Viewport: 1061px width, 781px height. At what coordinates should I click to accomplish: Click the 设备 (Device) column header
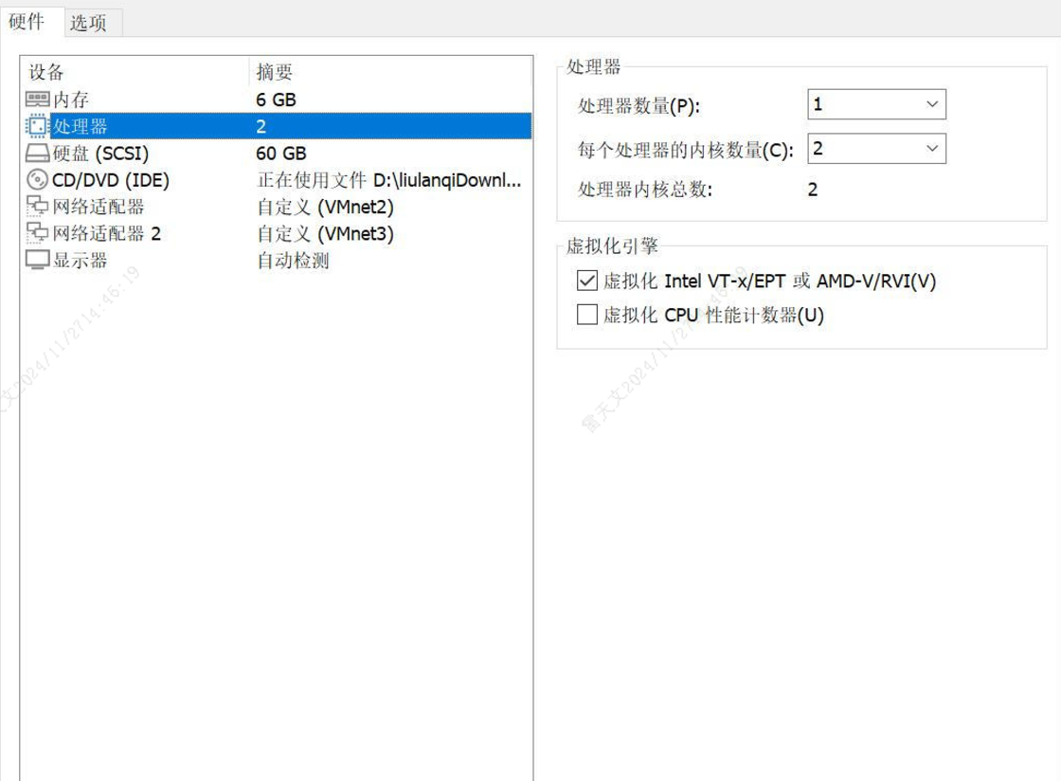pos(46,72)
